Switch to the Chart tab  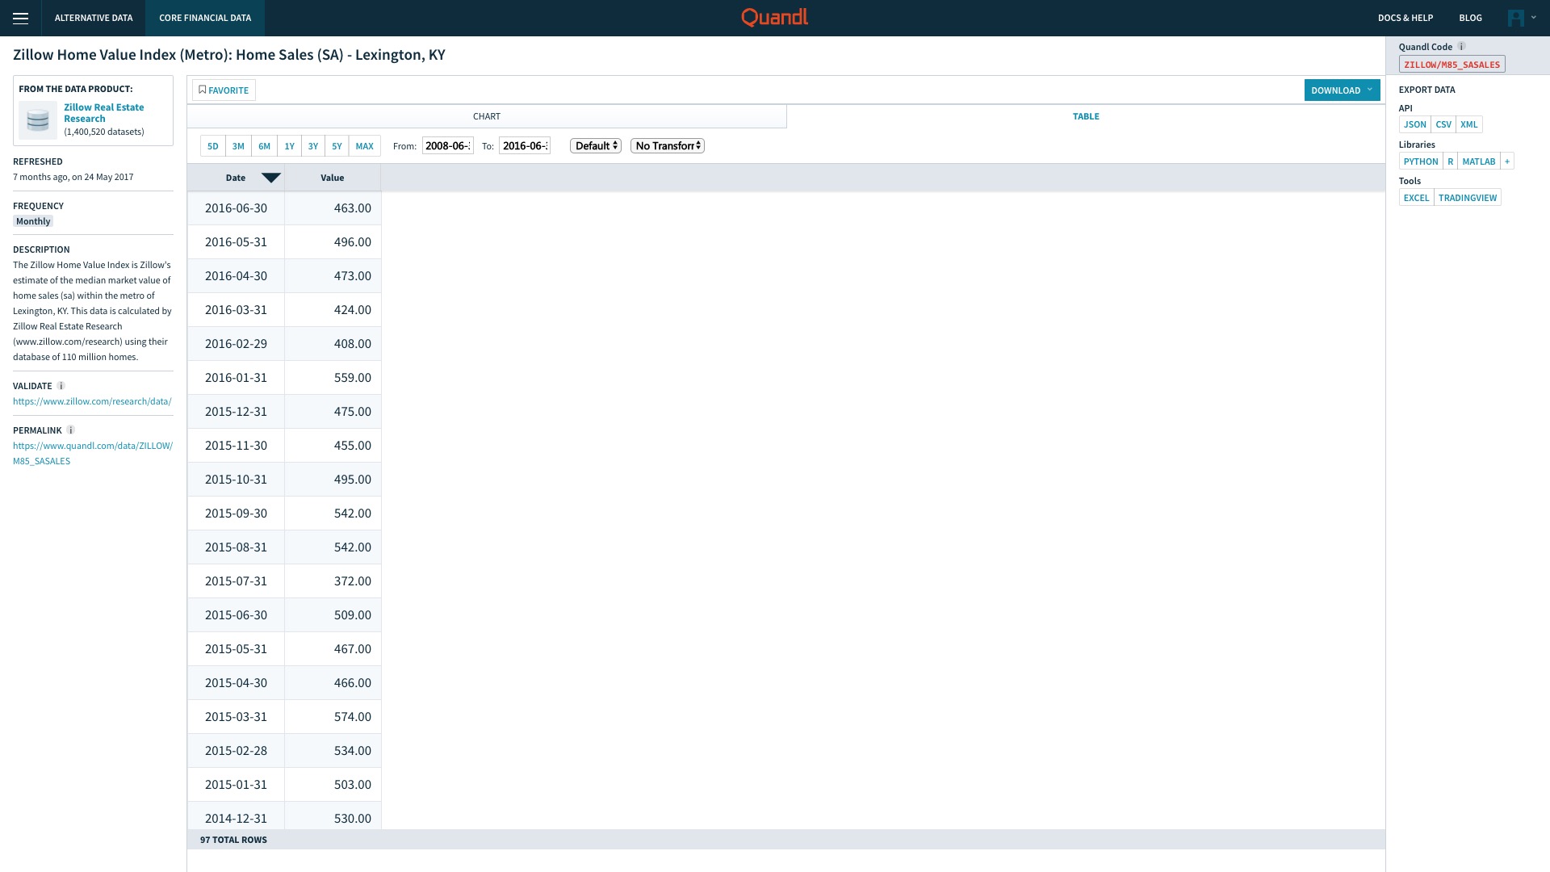[486, 116]
